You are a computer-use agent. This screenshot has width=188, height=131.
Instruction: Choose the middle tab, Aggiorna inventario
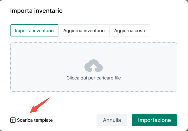(x=84, y=31)
